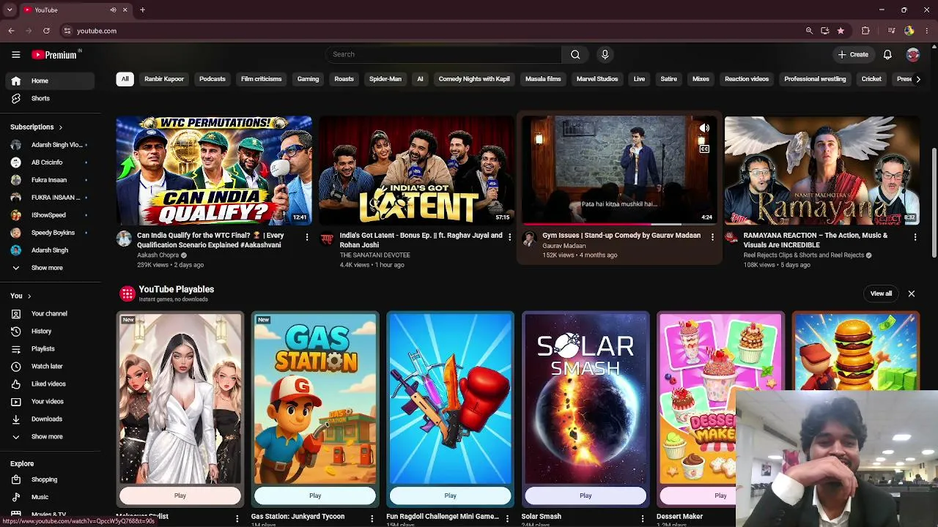Select the Ranbir Kapoor chip
Image resolution: width=938 pixels, height=527 pixels.
[164, 79]
